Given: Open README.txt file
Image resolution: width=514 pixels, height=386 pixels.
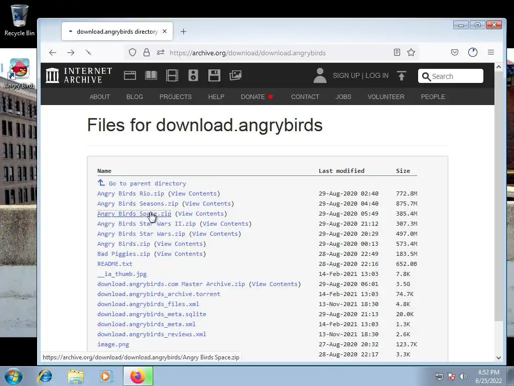Looking at the screenshot, I should pyautogui.click(x=115, y=264).
